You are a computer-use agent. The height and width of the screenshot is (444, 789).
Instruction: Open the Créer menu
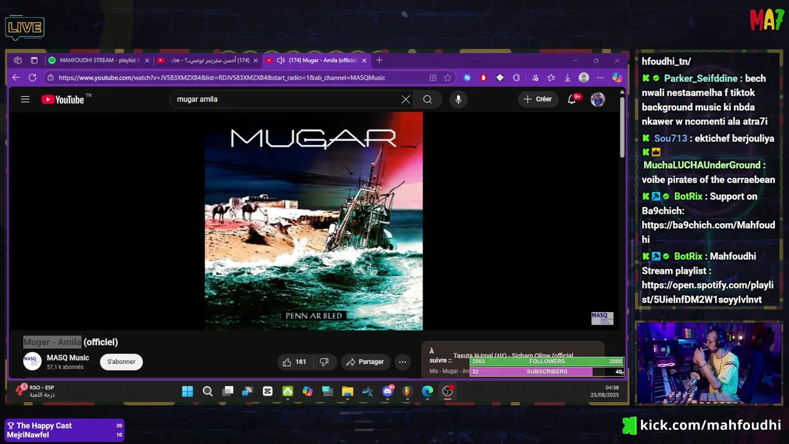[x=538, y=99]
